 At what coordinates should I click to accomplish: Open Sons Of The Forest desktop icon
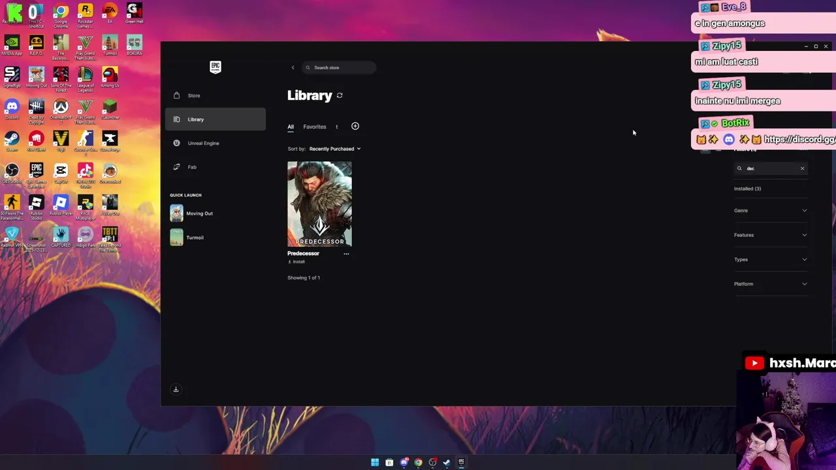click(x=61, y=80)
